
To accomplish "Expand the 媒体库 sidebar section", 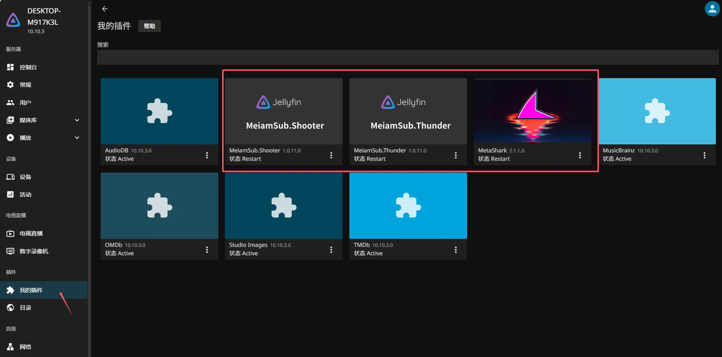I will pos(77,120).
